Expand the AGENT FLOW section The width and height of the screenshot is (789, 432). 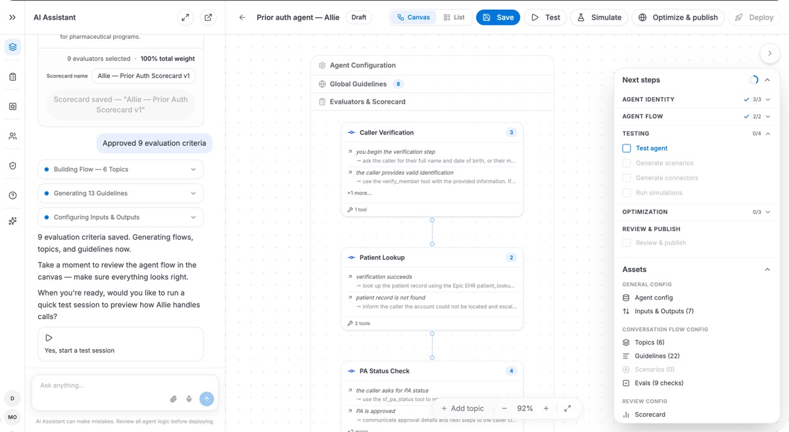point(696,117)
